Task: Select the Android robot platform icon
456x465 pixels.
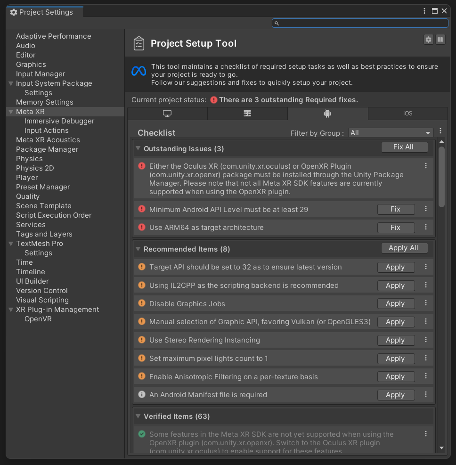Action: 327,114
